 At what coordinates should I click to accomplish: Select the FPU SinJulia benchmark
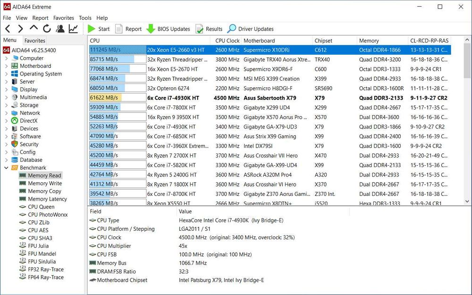[x=37, y=261]
